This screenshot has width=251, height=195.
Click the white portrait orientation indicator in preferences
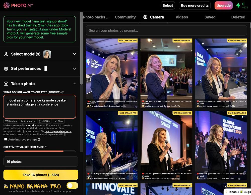pyautogui.click(x=46, y=68)
